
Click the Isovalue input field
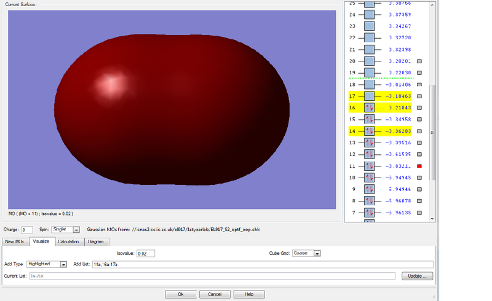146,253
